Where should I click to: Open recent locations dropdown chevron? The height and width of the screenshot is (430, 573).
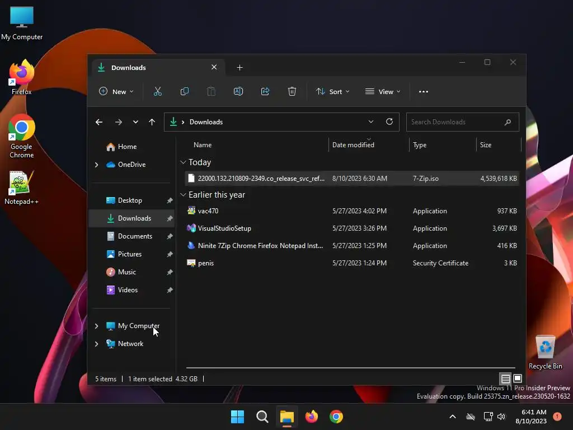click(x=135, y=122)
